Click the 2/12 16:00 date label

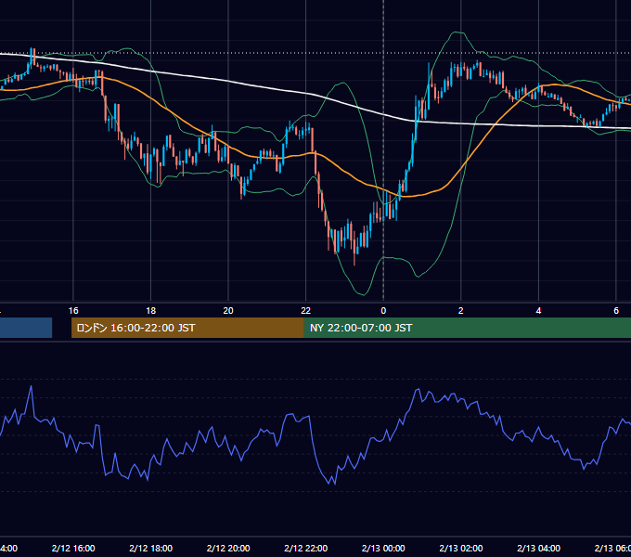[73, 548]
